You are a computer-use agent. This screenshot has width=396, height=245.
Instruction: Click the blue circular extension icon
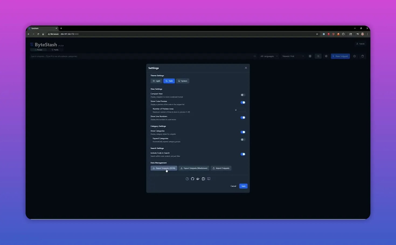[x=324, y=34]
